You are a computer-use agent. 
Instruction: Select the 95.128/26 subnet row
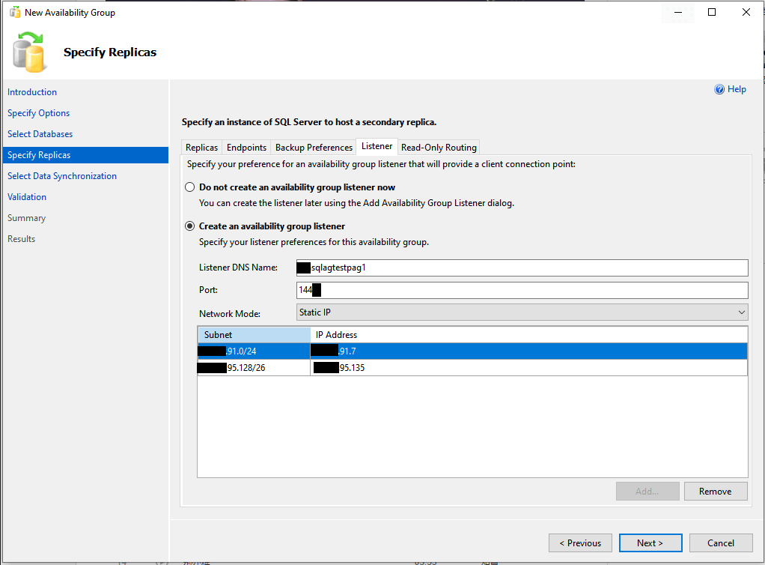click(255, 368)
